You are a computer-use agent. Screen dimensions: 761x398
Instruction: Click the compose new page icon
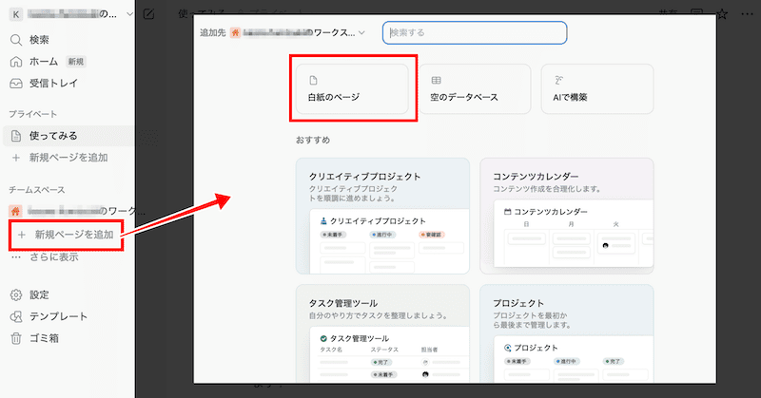pyautogui.click(x=148, y=14)
